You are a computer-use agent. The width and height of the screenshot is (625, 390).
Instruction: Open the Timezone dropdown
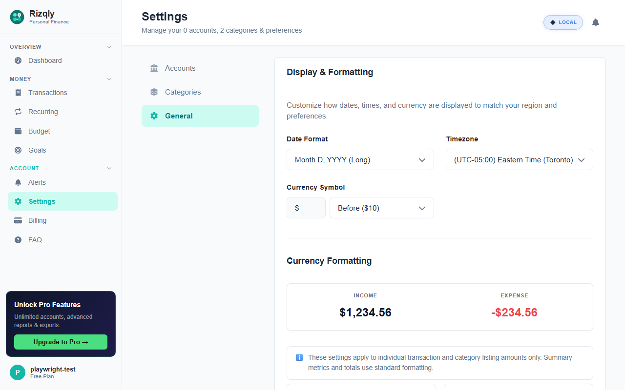(x=519, y=159)
